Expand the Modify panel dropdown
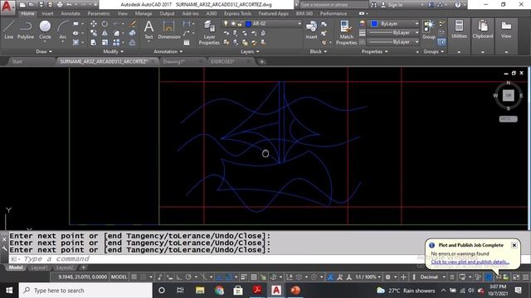The width and height of the screenshot is (531, 298). click(x=114, y=51)
